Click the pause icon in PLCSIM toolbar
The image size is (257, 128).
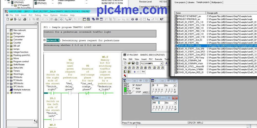tap(135, 72)
